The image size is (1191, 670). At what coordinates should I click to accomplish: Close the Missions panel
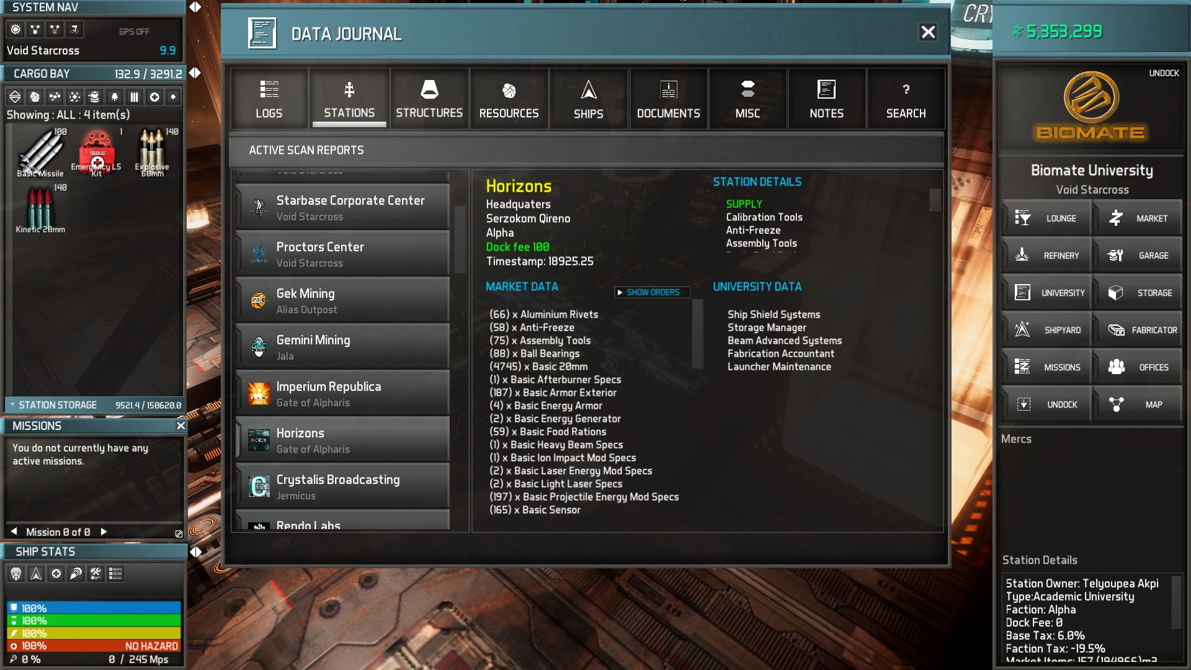pos(181,426)
